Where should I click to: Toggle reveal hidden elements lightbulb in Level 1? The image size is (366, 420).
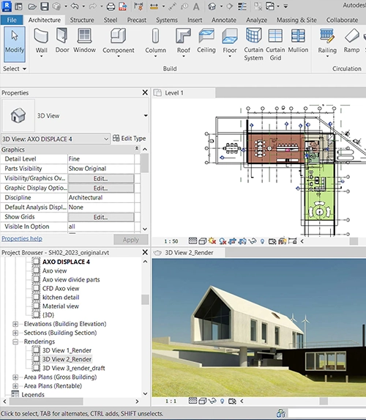[262, 241]
